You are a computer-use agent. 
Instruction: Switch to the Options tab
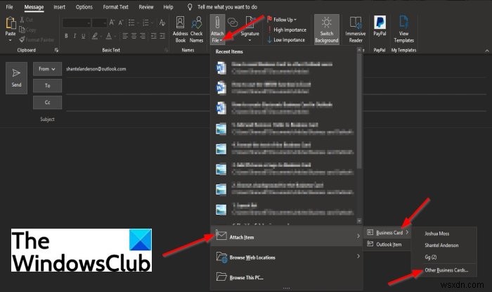click(x=84, y=7)
